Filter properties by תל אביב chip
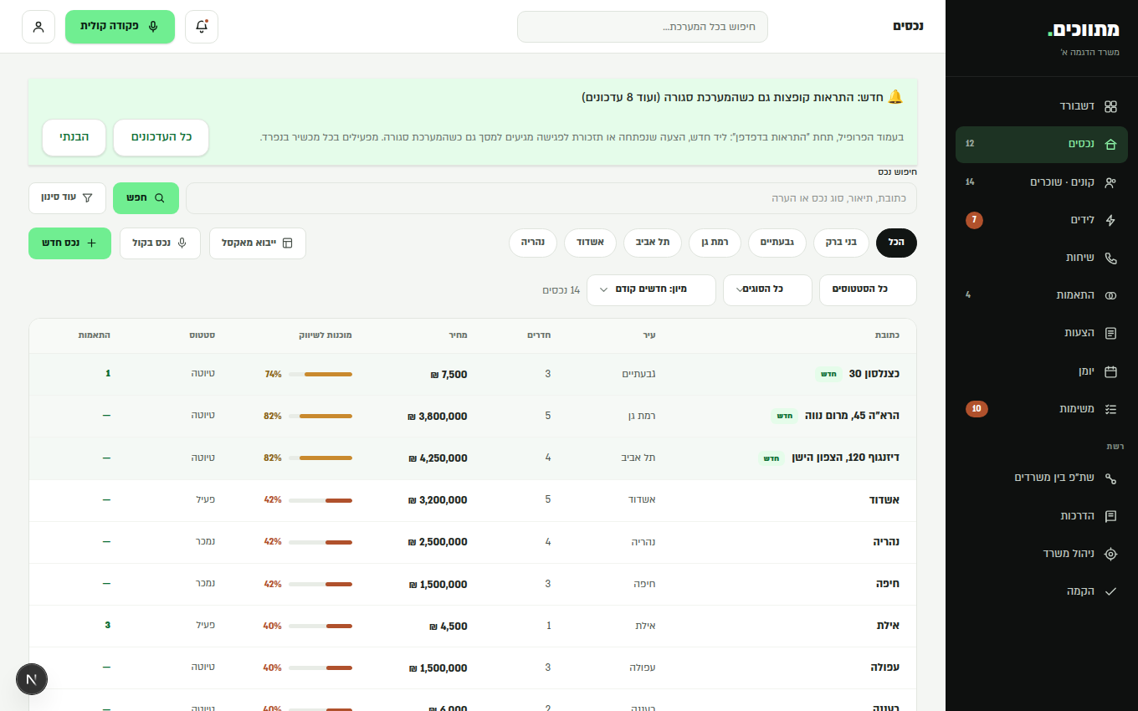 [x=653, y=243]
